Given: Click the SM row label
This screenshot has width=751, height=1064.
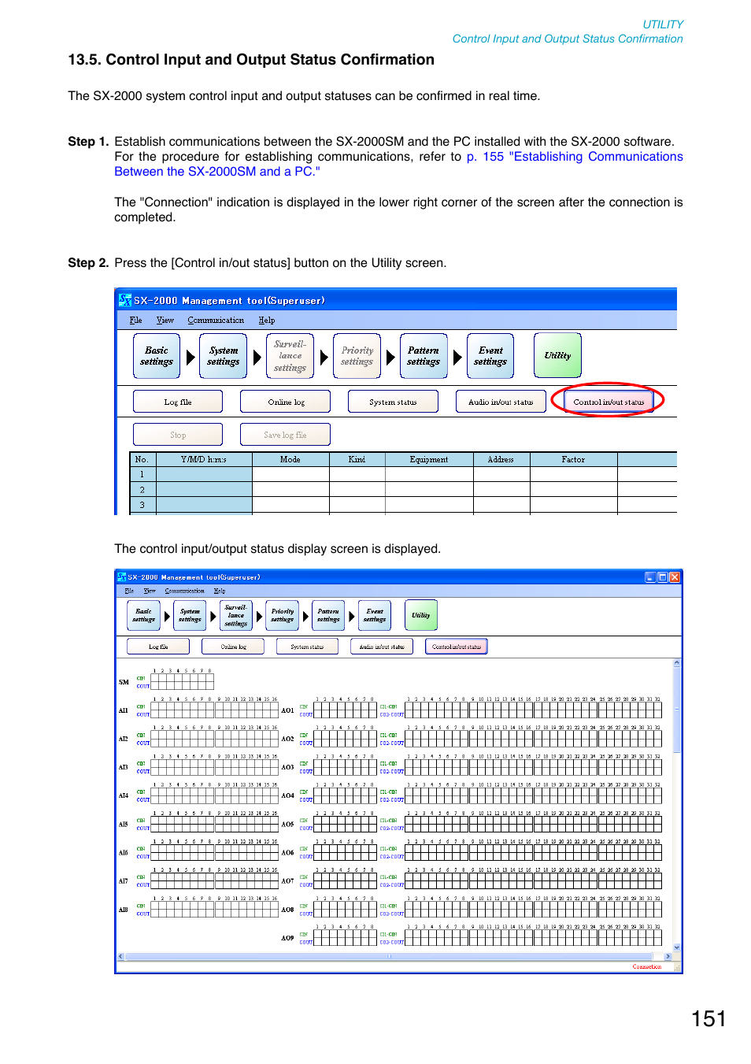Looking at the screenshot, I should click(124, 682).
